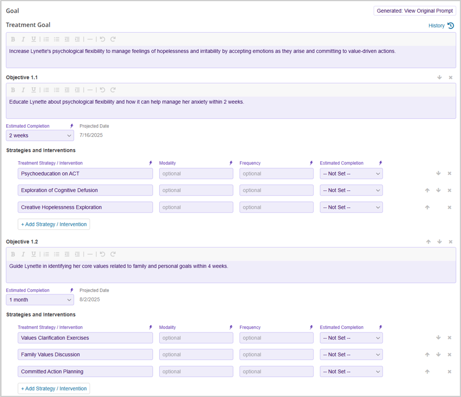Set completion for Family Values Discussion
The height and width of the screenshot is (397, 461).
[352, 355]
